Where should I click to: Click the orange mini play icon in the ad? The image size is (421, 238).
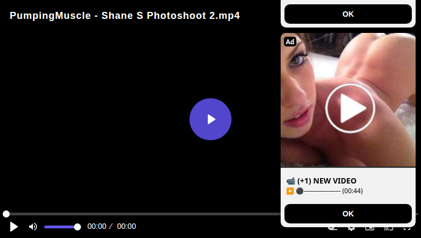click(290, 191)
